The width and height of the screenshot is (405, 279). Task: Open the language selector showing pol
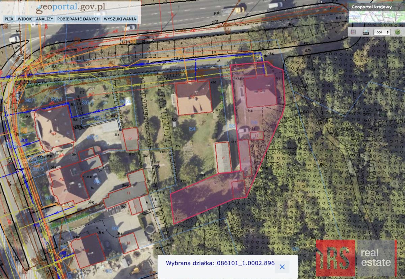coord(382,32)
